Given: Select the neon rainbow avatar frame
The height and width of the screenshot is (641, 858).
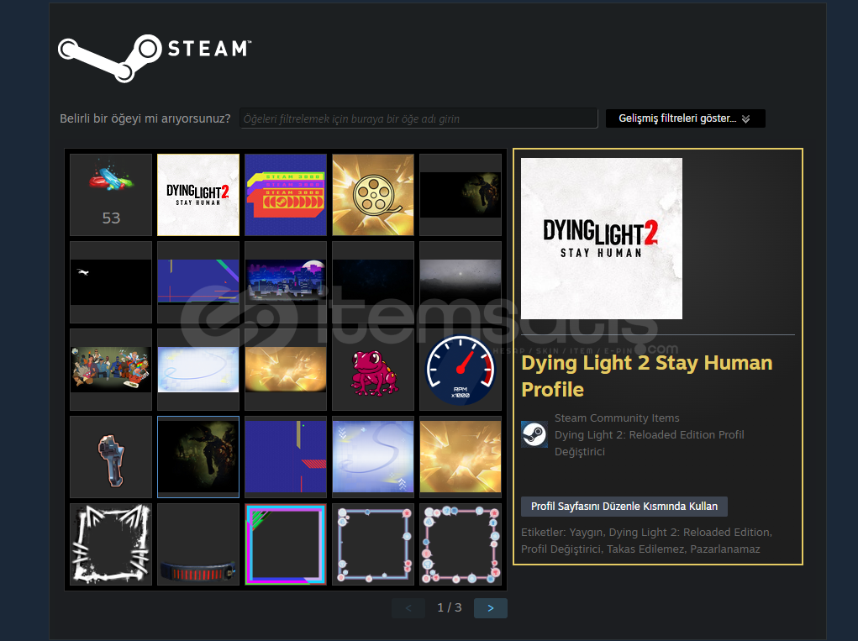Looking at the screenshot, I should [x=285, y=544].
